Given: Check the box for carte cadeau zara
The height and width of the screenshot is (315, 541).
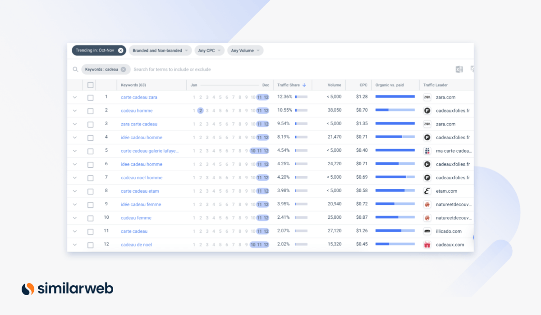Looking at the screenshot, I should click(x=91, y=98).
